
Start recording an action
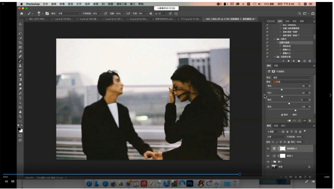tap(288, 61)
